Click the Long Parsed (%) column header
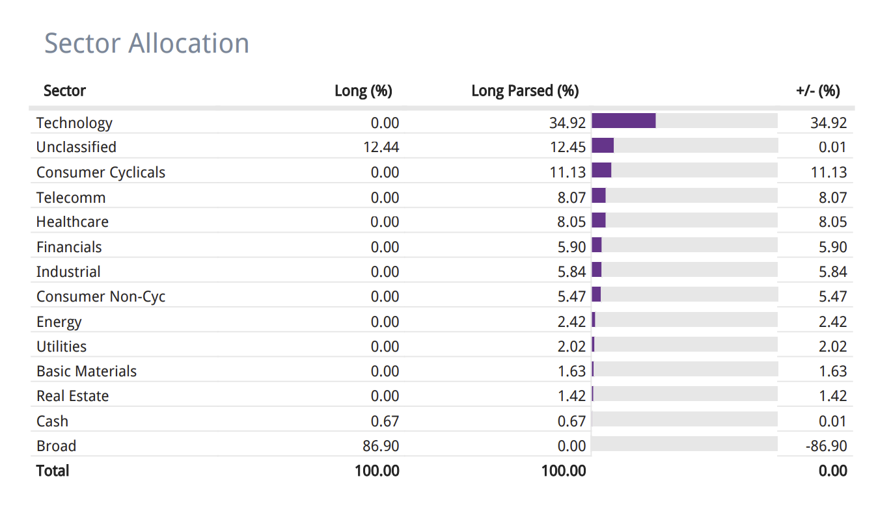 click(x=525, y=90)
